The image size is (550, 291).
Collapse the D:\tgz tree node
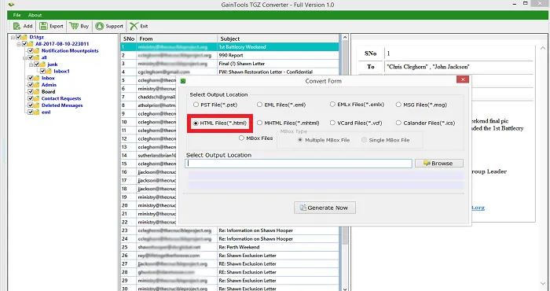(13, 37)
